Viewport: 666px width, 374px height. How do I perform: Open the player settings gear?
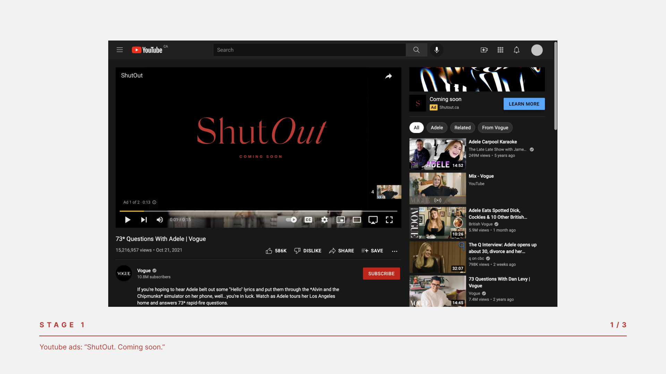point(324,220)
